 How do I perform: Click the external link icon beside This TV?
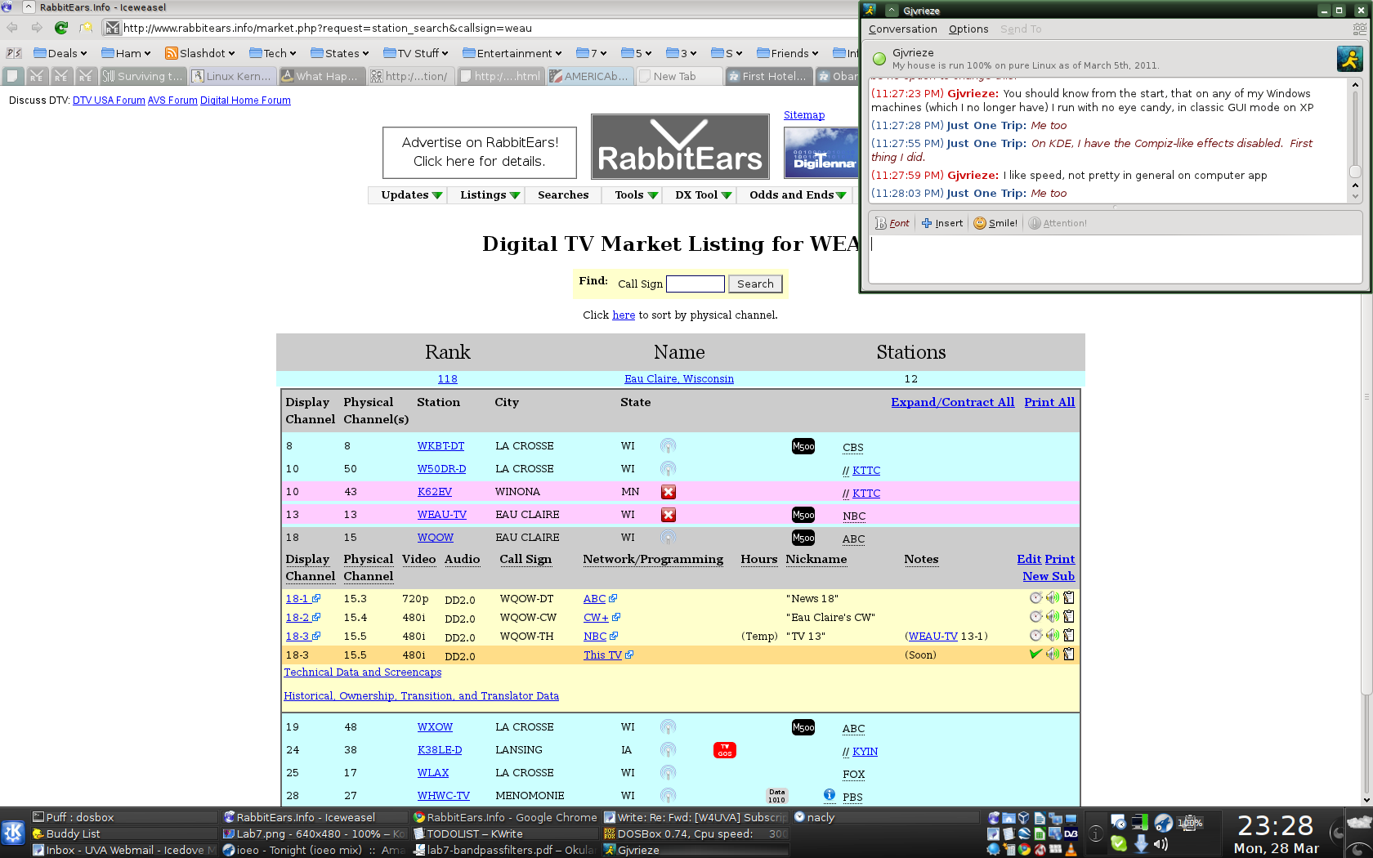[x=629, y=655]
